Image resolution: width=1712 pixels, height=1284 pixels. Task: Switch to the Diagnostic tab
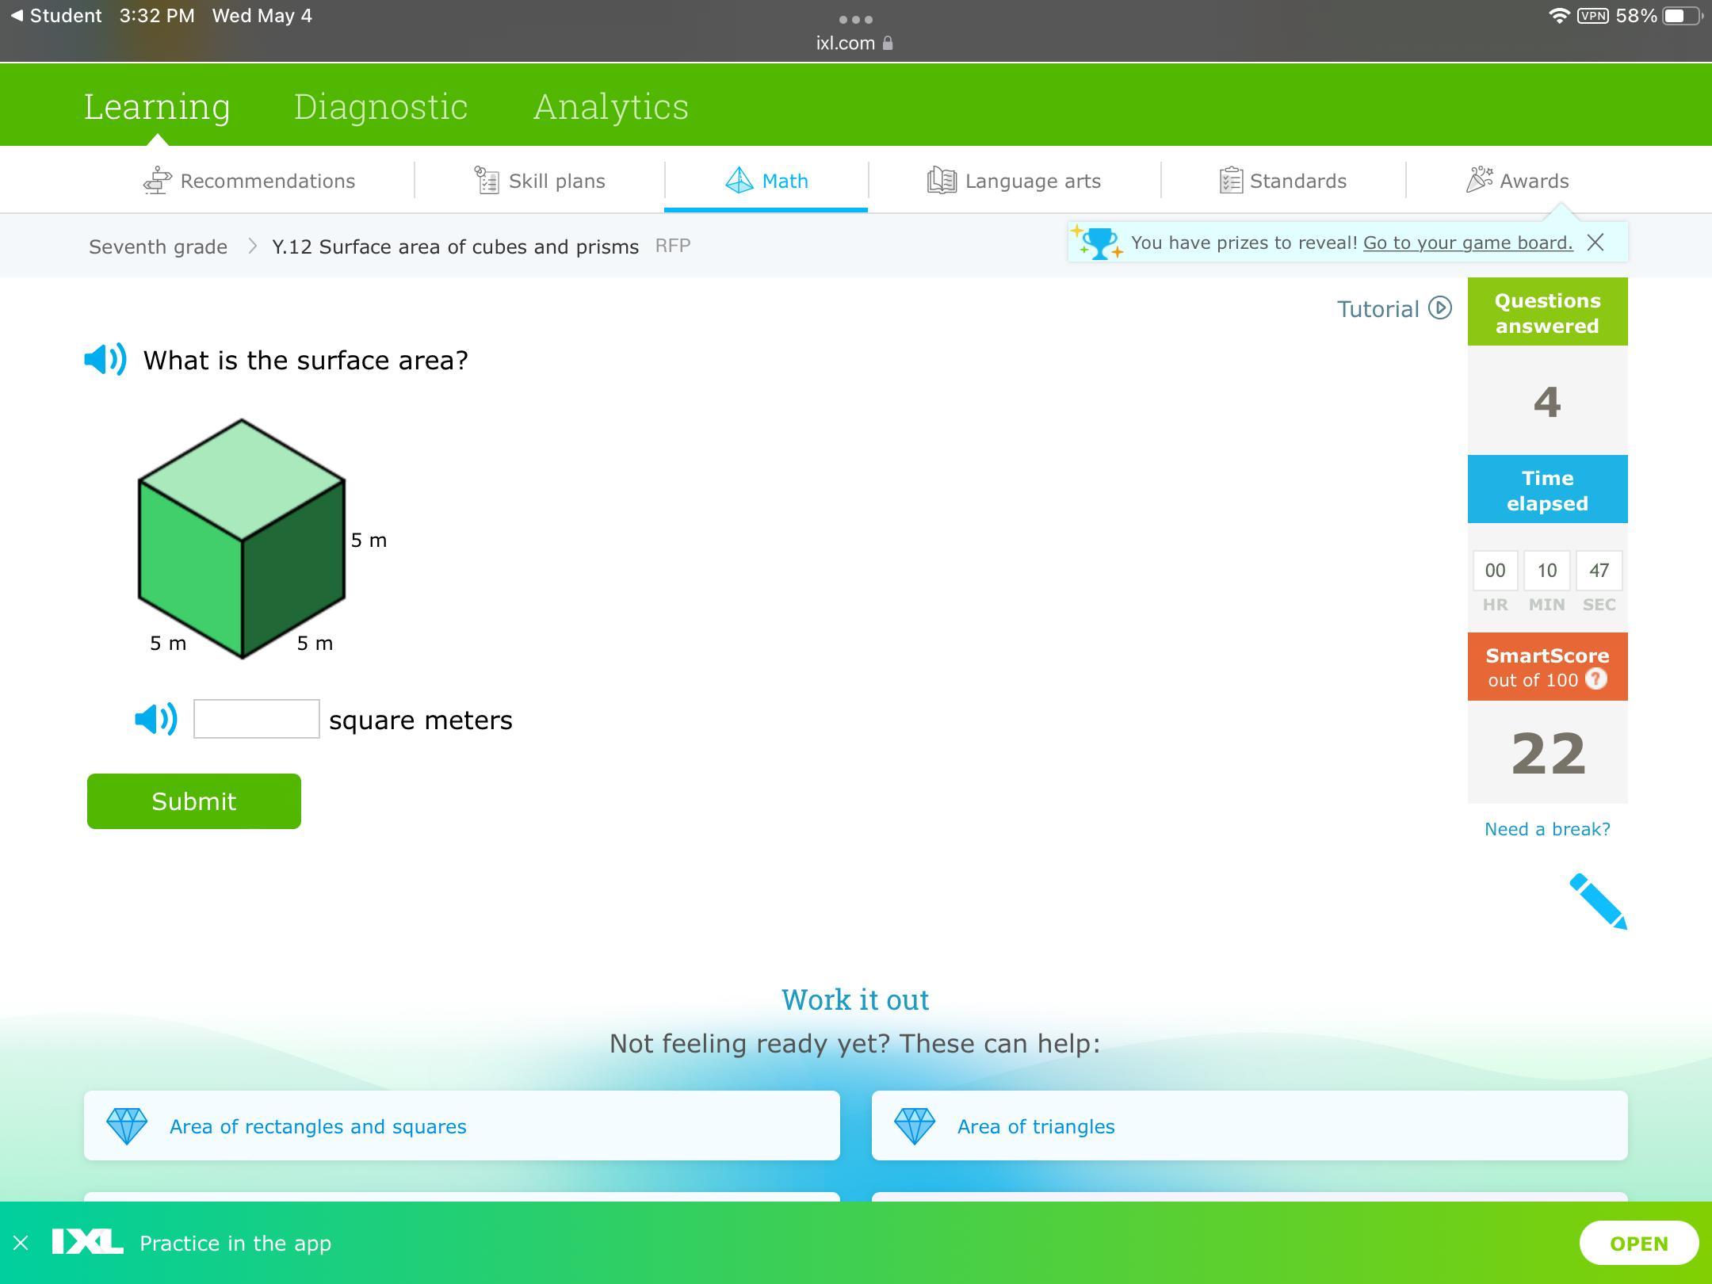point(380,106)
